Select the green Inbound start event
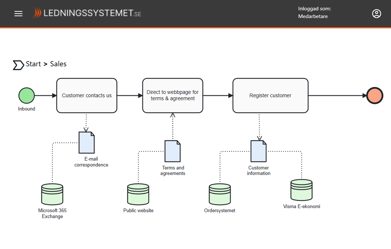Screen dimensions: 391x249 (x=27, y=95)
